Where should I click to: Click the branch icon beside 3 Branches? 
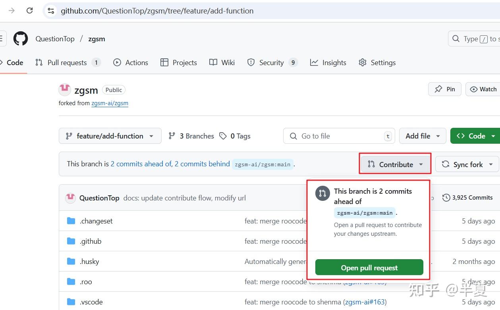(172, 136)
